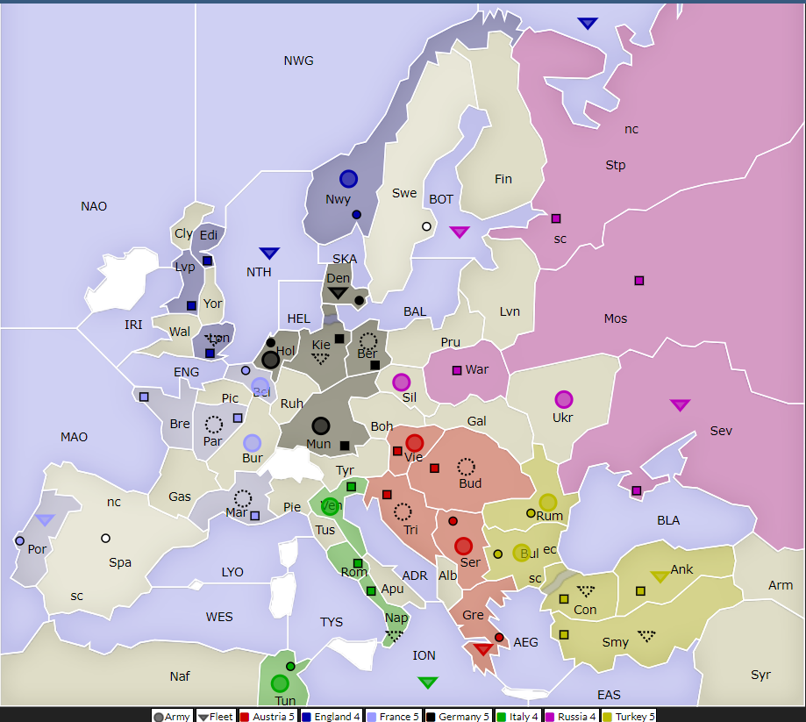This screenshot has width=806, height=722.
Task: Select the dotted army outline in Paris
Action: tap(214, 425)
